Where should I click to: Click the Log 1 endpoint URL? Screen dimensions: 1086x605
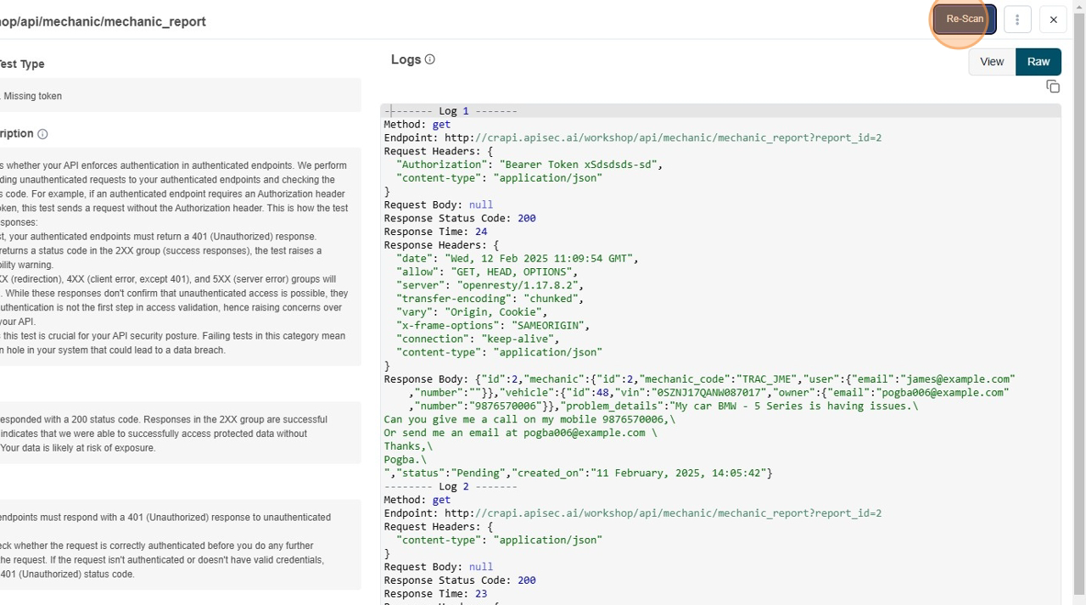677,137
